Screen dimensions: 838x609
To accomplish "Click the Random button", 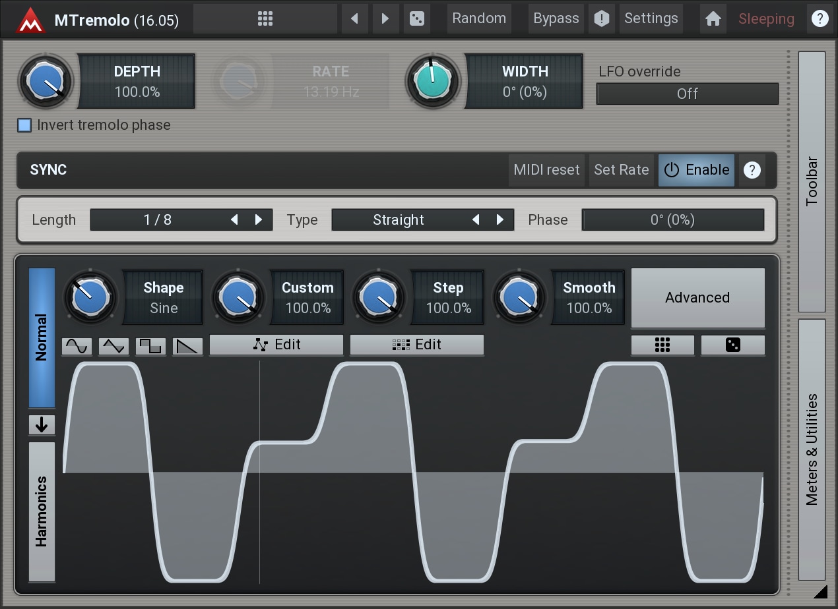I will tap(479, 18).
